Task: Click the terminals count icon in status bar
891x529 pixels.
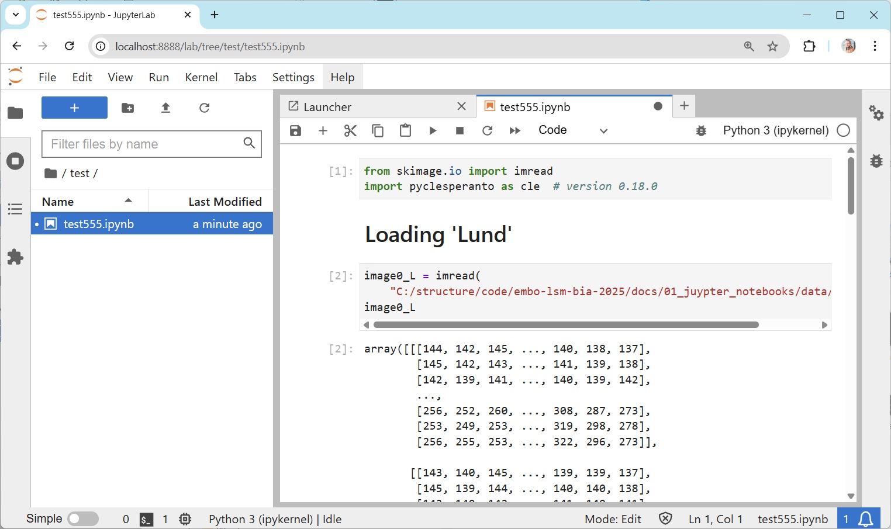Action: (x=146, y=519)
